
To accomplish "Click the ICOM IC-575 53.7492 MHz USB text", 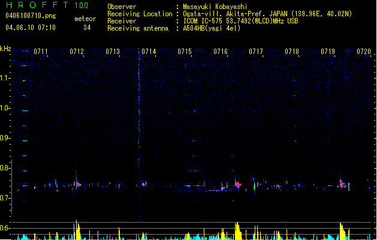I will [x=240, y=21].
